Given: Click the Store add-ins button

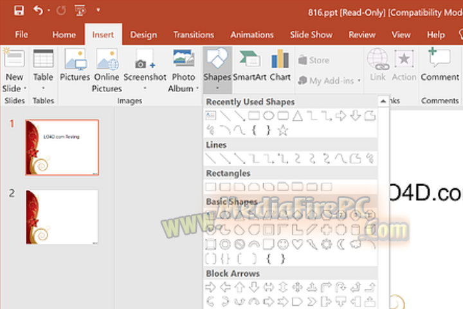Looking at the screenshot, I should point(314,60).
